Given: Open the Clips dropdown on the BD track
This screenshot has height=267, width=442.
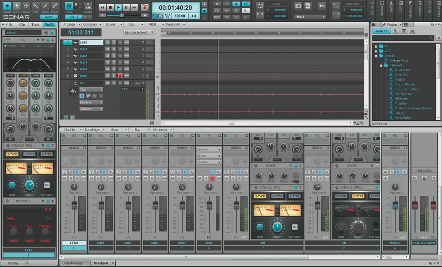Looking at the screenshot, I should coord(91,89).
